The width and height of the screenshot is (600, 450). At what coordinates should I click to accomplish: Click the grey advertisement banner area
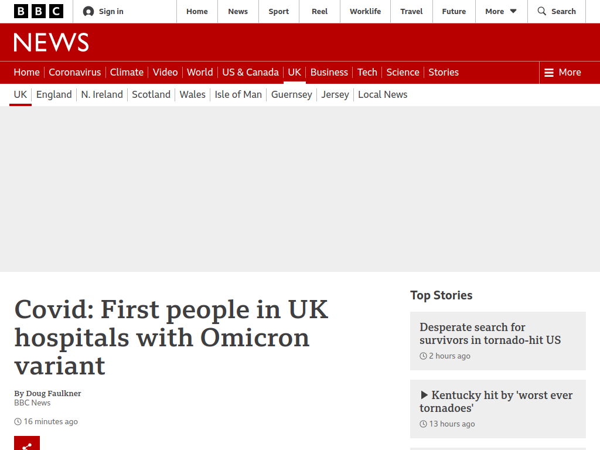coord(300,189)
